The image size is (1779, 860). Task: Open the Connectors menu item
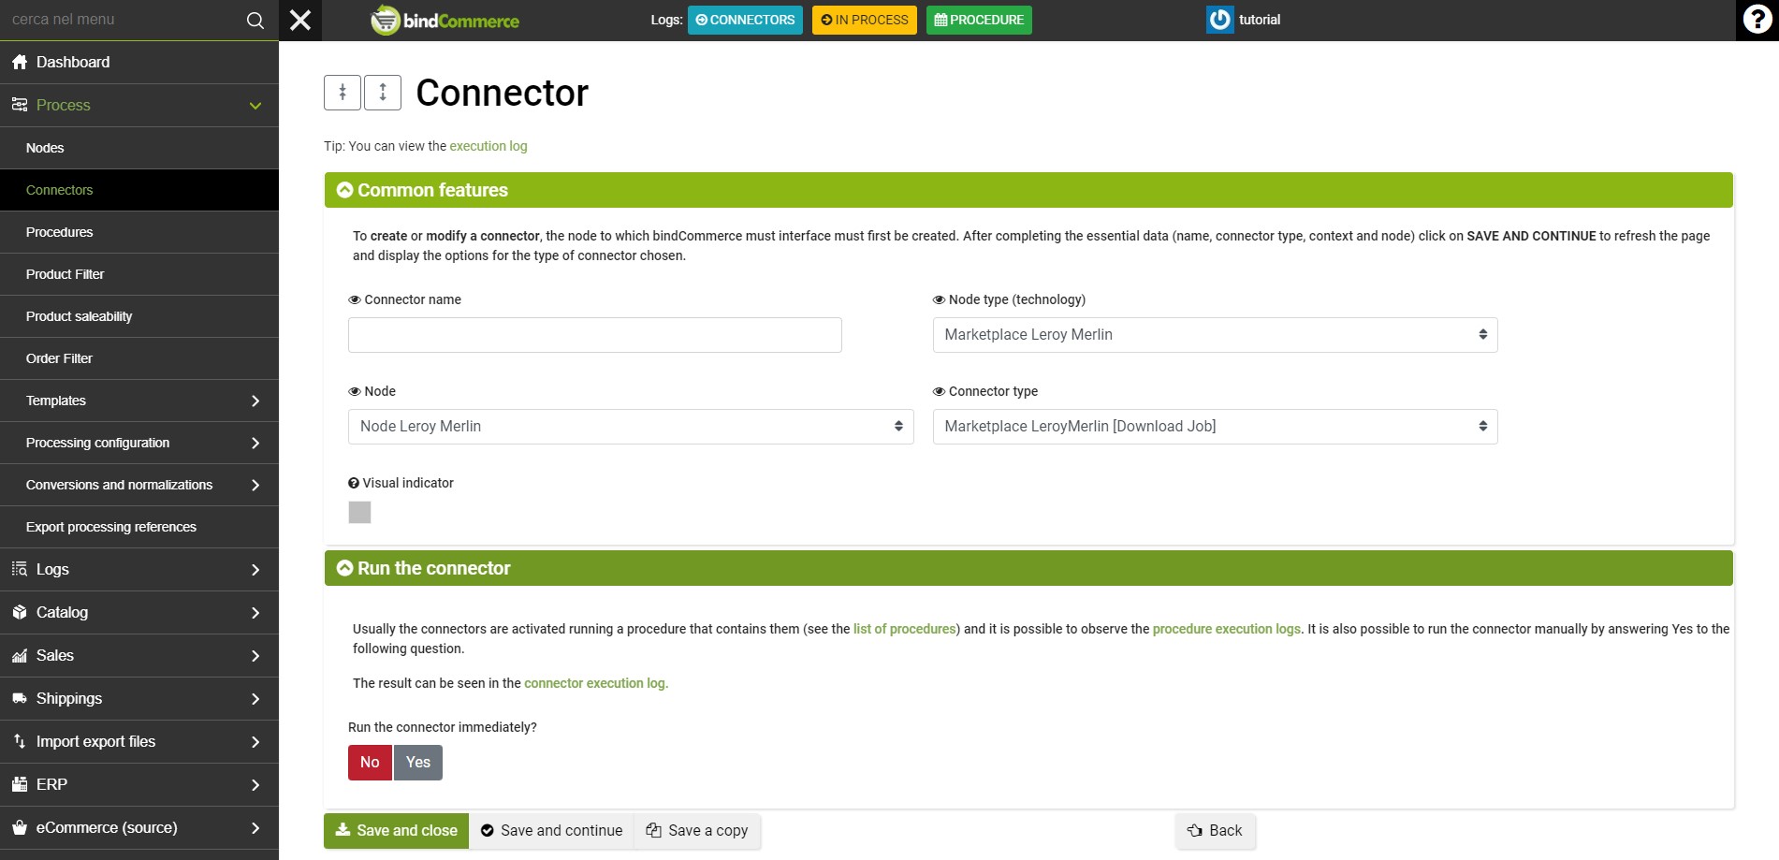[x=139, y=190]
